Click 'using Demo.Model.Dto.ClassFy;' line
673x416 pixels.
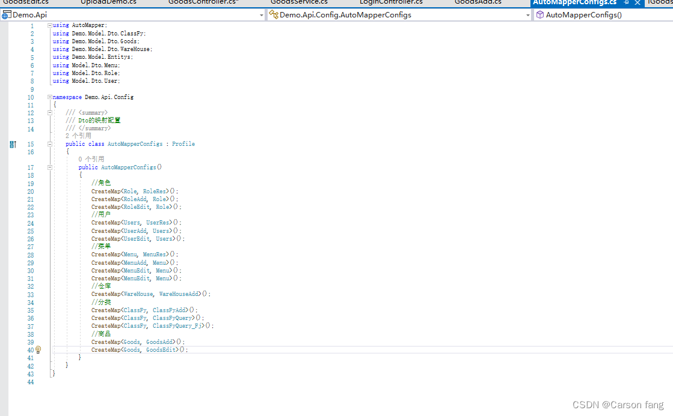tap(99, 34)
